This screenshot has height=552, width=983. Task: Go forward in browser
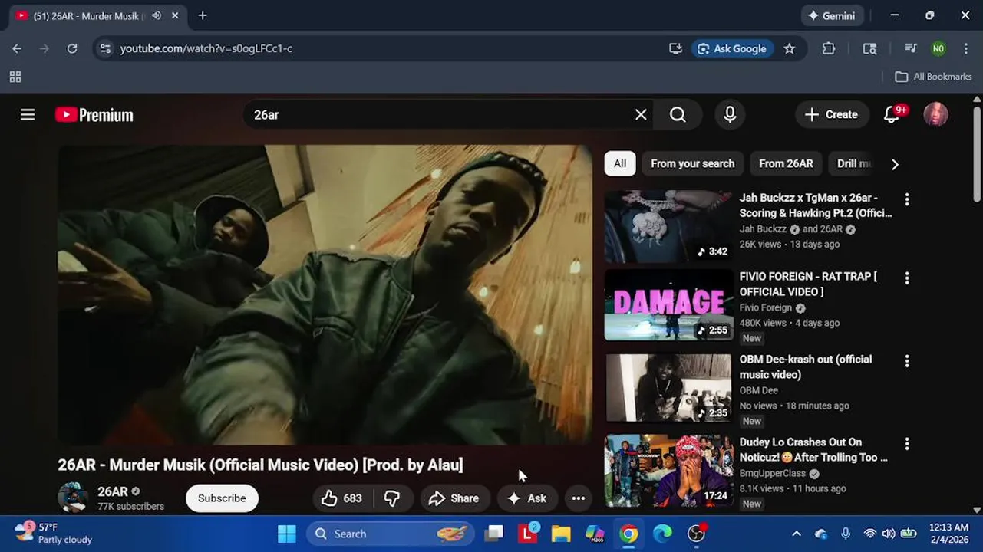point(45,48)
